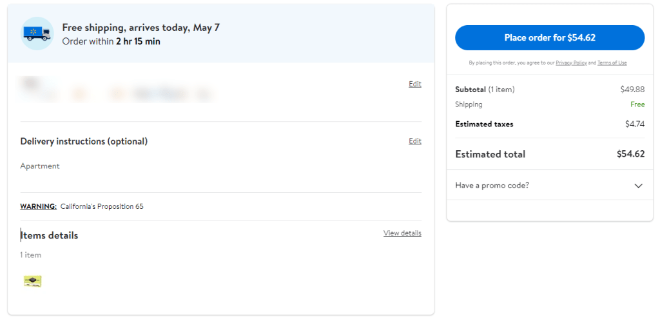This screenshot has width=660, height=323.
Task: Select the 'Apartment' delivery instruction text
Action: click(x=40, y=166)
